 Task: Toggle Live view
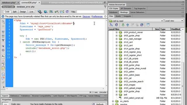(x=31, y=12)
